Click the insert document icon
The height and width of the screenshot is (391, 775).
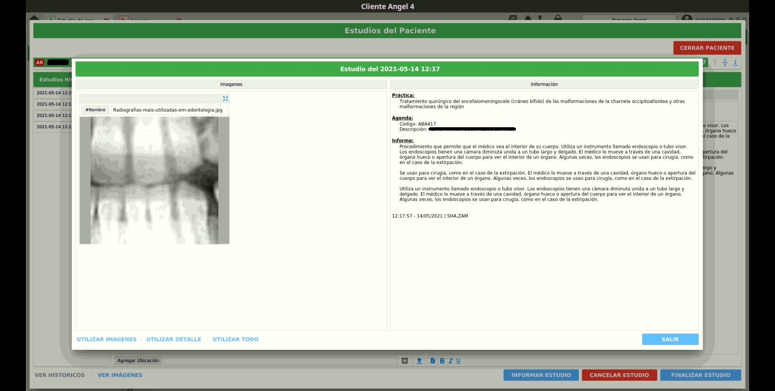pos(433,361)
